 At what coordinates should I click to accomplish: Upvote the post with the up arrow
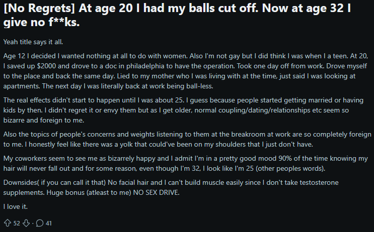(x=8, y=223)
